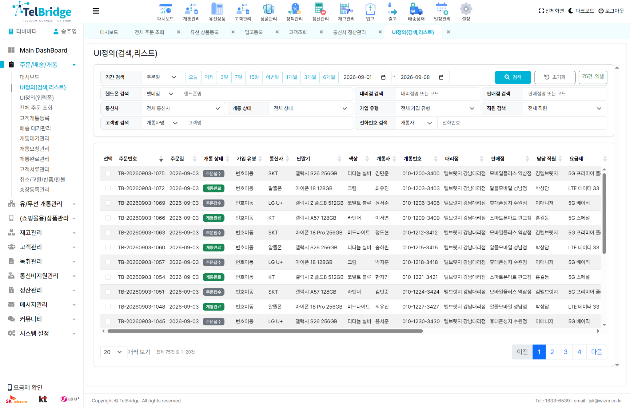The height and width of the screenshot is (407, 630).
Task: Switch to 전체화면 mode
Action: pyautogui.click(x=551, y=11)
